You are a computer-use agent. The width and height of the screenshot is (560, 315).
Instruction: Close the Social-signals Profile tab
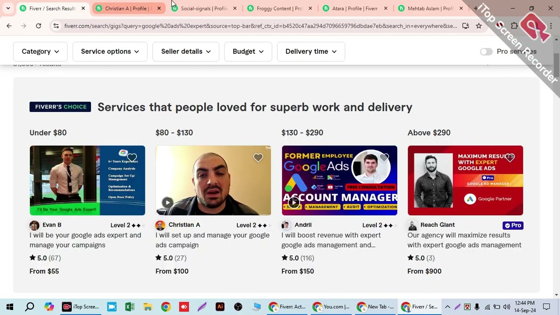click(234, 8)
